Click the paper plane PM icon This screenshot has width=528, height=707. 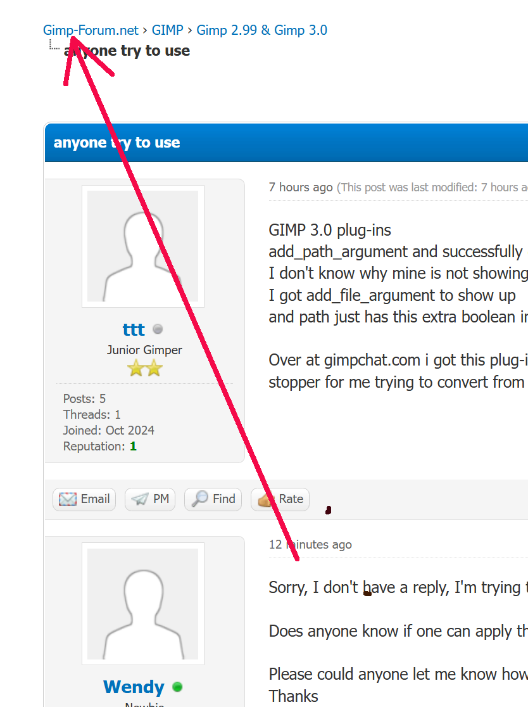click(140, 499)
